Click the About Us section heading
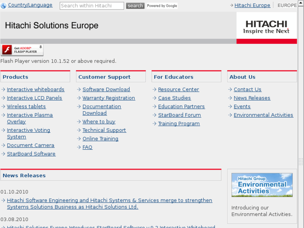This screenshot has width=304, height=228. tap(243, 77)
